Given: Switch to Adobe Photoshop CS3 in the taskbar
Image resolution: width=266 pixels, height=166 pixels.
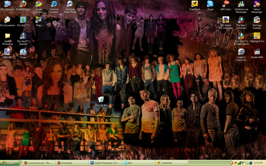Looking at the screenshot, I should (105, 163).
